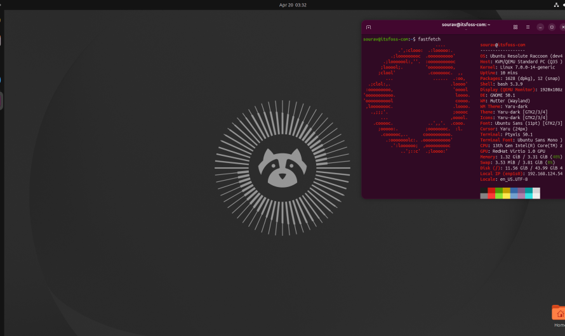The width and height of the screenshot is (565, 336).
Task: Click the green sourav@itsfoss-com prompt text
Action: (386, 39)
